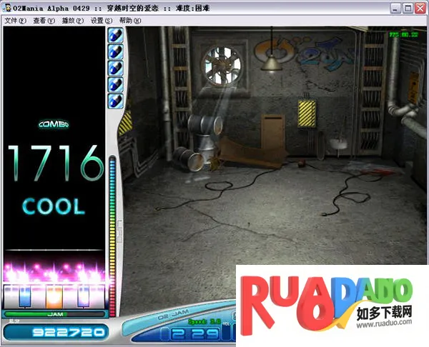
Task: Click the green JAM gauge bar
Action: pyautogui.click(x=54, y=313)
